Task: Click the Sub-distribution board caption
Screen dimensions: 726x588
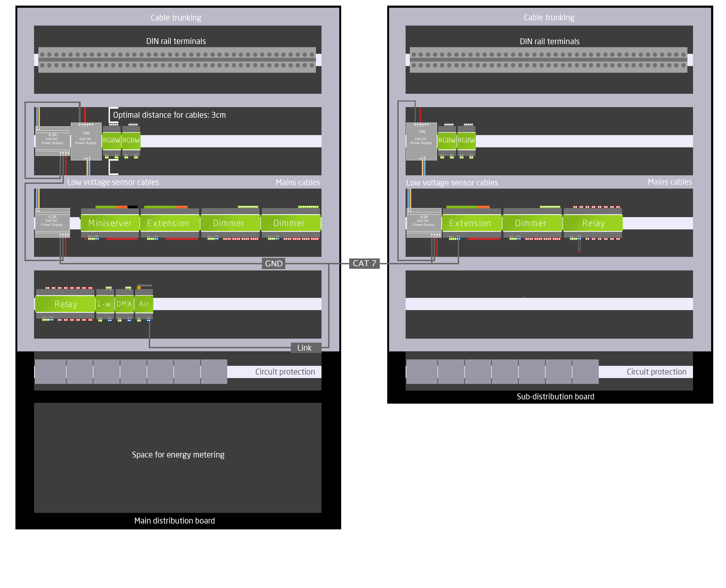Action: [x=555, y=396]
